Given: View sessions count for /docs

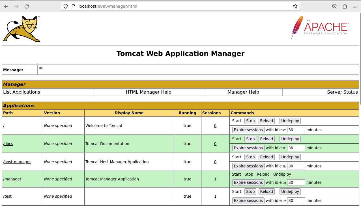Looking at the screenshot, I should (215, 144).
